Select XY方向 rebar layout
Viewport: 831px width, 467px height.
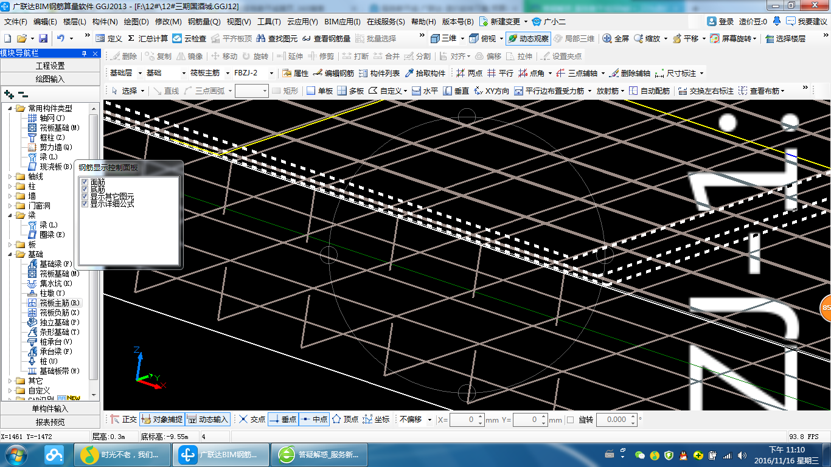[492, 91]
